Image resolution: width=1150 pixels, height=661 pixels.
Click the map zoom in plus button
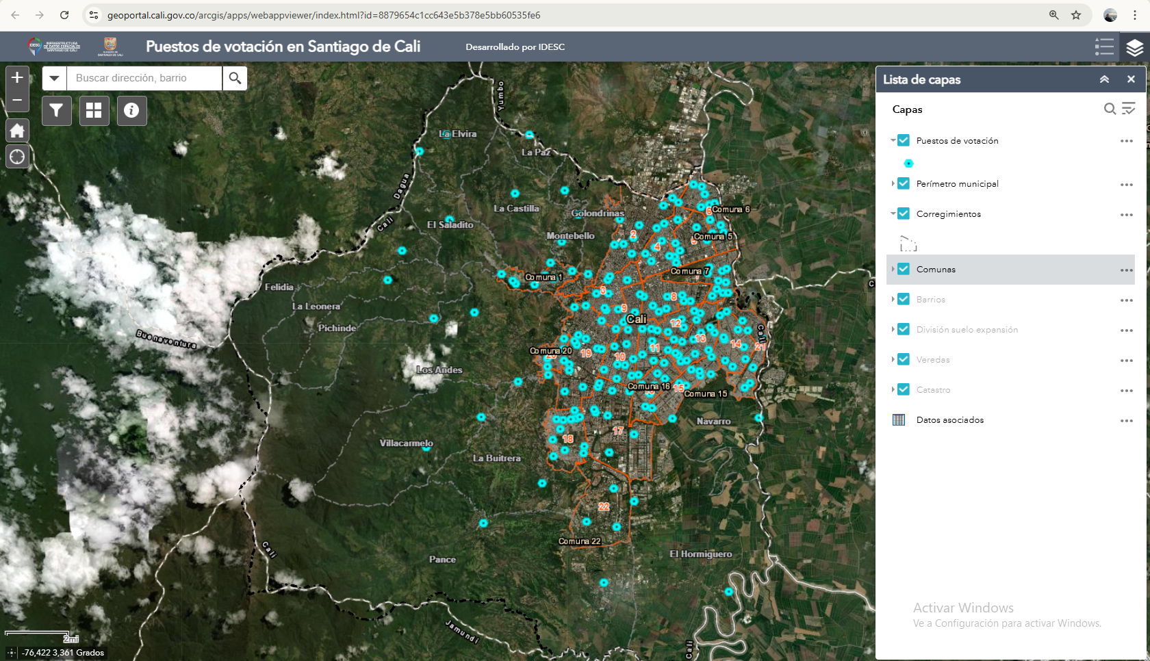pos(17,78)
